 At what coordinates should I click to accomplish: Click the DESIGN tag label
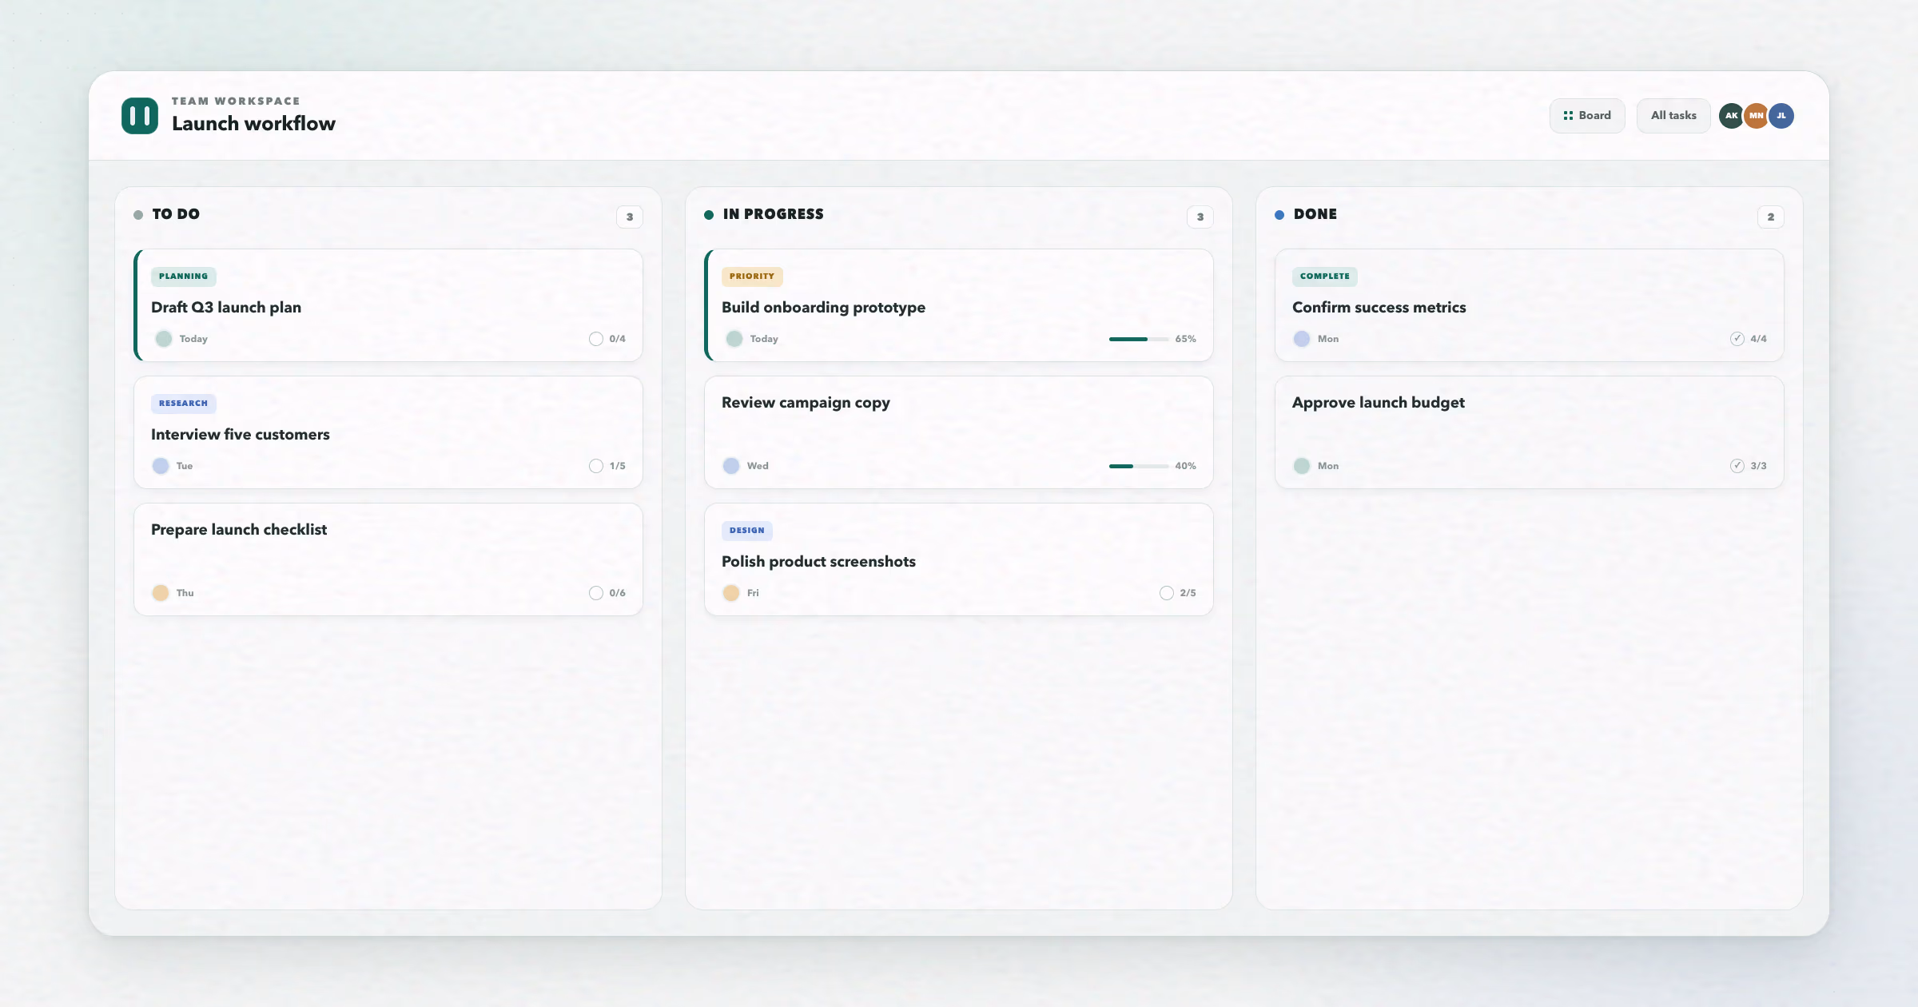coord(747,531)
